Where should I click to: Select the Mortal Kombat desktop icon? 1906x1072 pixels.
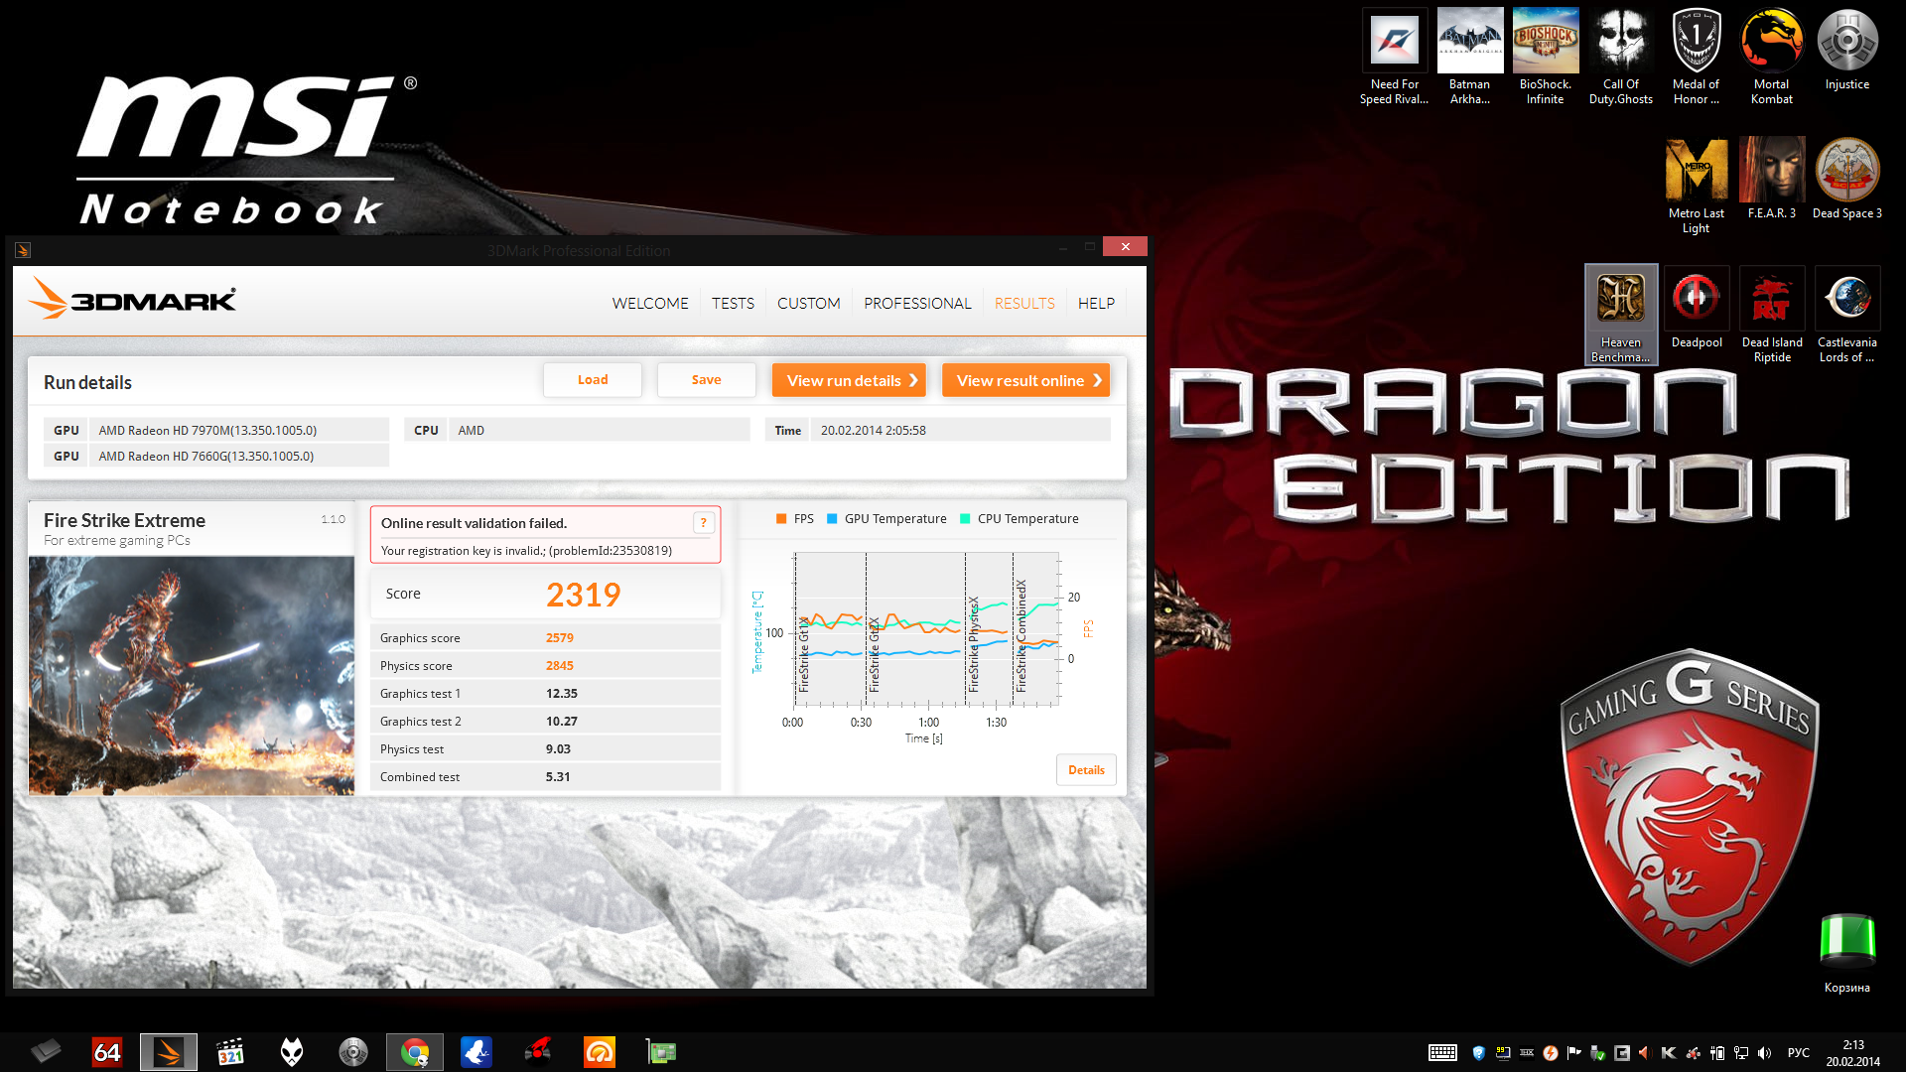[1771, 58]
